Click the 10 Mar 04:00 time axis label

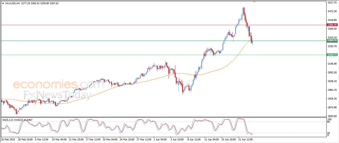point(60,139)
